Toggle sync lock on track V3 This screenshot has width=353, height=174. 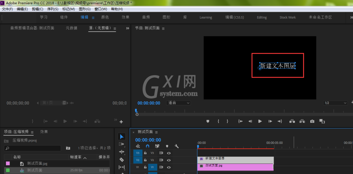click(x=161, y=153)
